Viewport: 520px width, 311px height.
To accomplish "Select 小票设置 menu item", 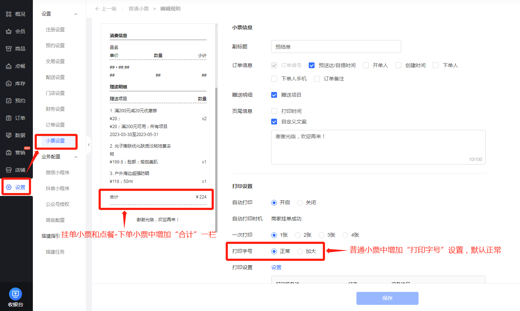I will pyautogui.click(x=55, y=141).
